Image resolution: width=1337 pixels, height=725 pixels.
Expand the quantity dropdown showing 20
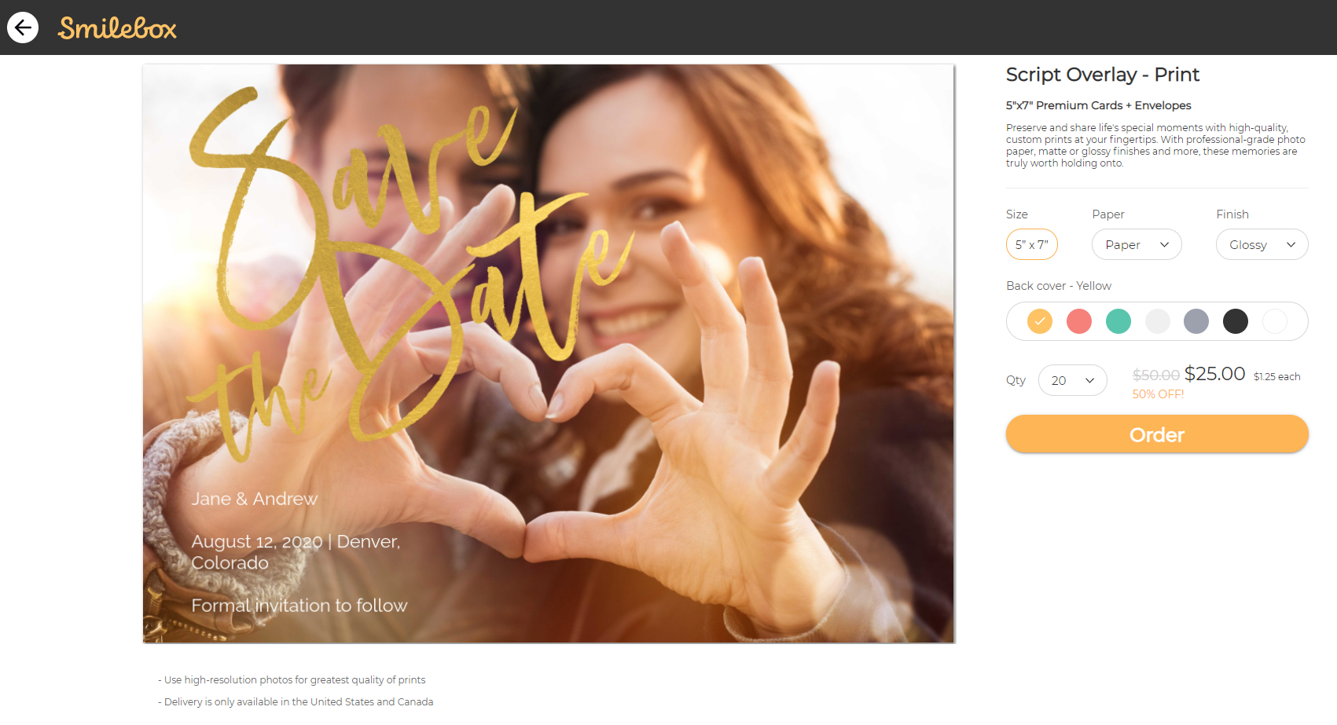click(1072, 380)
